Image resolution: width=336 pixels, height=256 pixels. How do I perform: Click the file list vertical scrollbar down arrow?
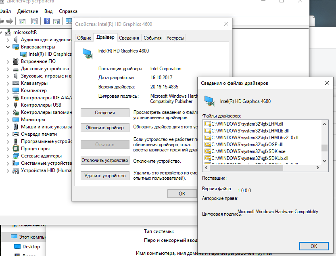324,161
